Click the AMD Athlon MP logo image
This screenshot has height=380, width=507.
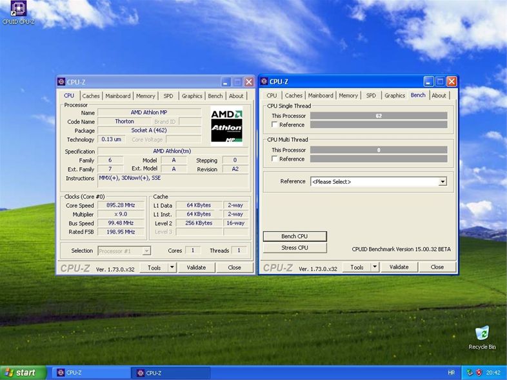pos(226,126)
